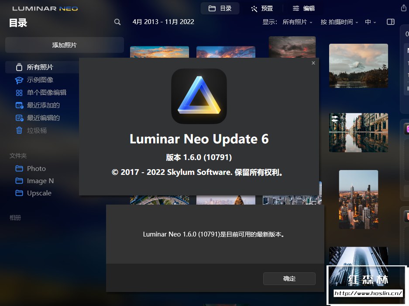The height and width of the screenshot is (306, 409).
Task: Switch to the 编辑 edit tab
Action: (x=304, y=8)
